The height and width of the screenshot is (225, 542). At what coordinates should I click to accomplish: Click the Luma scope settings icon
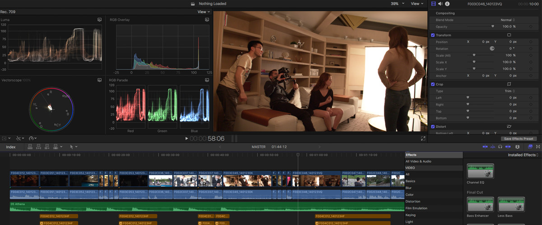pyautogui.click(x=99, y=20)
